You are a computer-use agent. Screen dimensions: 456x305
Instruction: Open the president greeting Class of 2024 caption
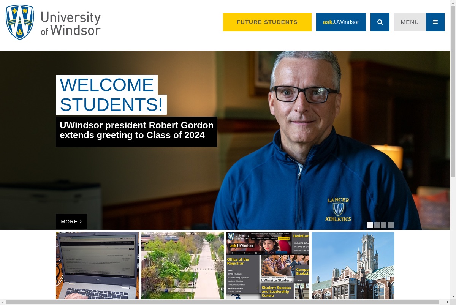click(x=136, y=131)
